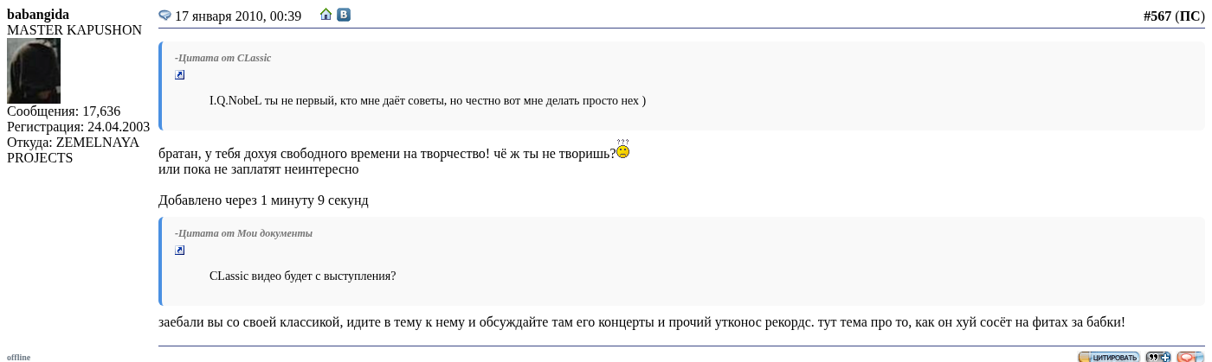Open post number #567 permalink
The height and width of the screenshot is (362, 1212).
point(1157,16)
